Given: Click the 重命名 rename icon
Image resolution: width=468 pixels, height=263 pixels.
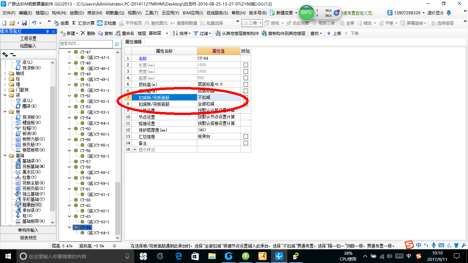Looking at the screenshot, I should click(118, 33).
